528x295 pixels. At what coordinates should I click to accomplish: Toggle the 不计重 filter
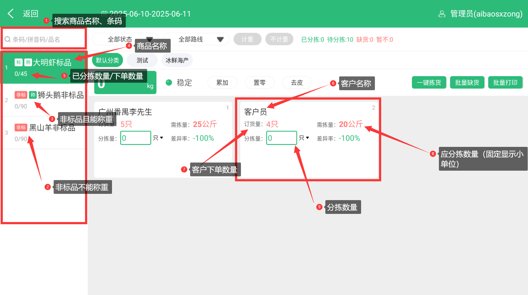(279, 39)
